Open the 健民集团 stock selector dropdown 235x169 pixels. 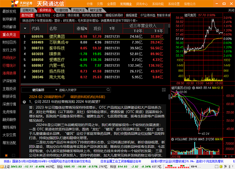pyautogui.click(x=56, y=90)
